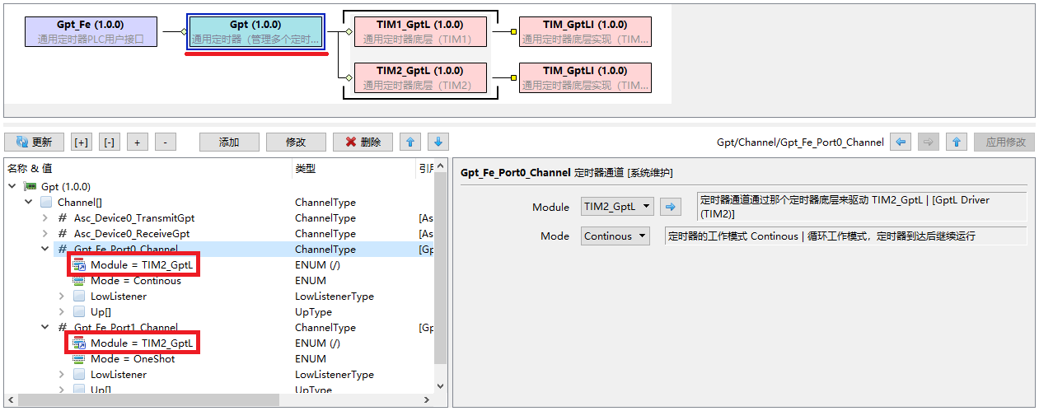Expand LowListener under Gpt_Fe_Port0_Channel
This screenshot has height=411, width=1039.
click(62, 297)
